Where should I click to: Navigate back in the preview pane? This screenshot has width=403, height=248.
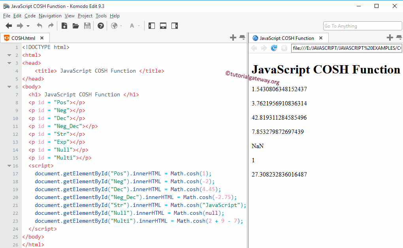[254, 47]
